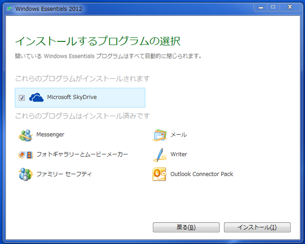Click これらのプログラムはインストール済みです heading
Screen dimensions: 305x244
83,116
